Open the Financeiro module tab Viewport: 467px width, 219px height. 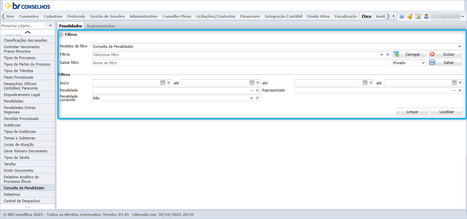(x=250, y=16)
